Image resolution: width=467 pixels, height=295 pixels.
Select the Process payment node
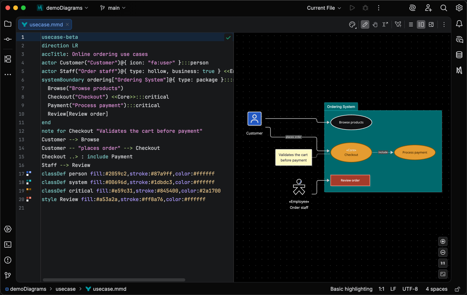pos(415,153)
